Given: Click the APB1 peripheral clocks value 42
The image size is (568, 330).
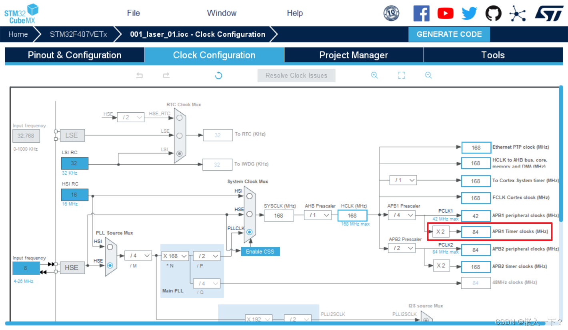Looking at the screenshot, I should 476,216.
